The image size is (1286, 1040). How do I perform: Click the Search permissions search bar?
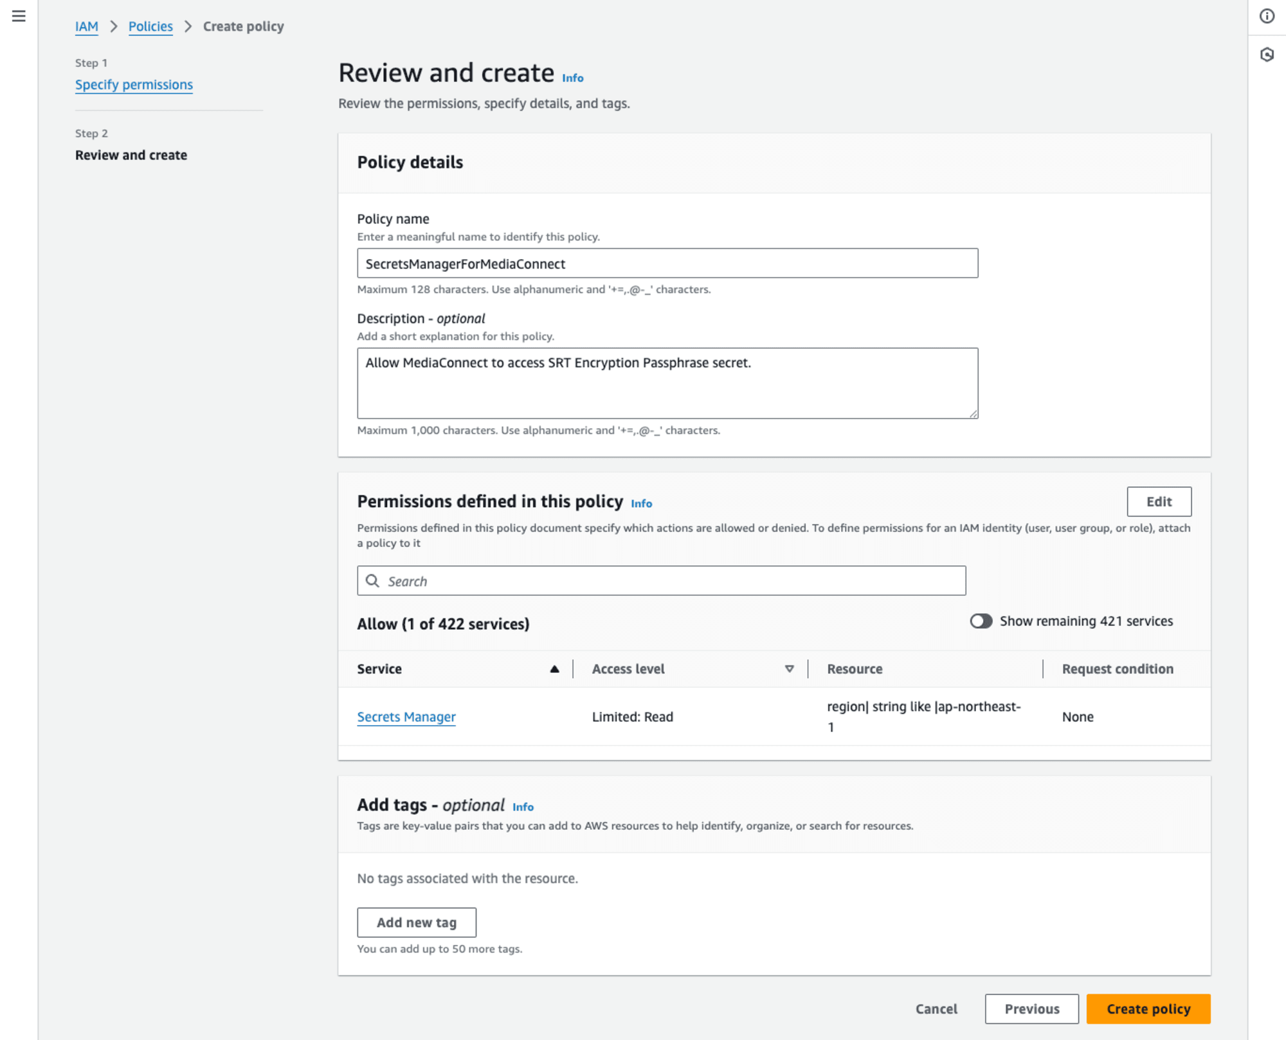[x=662, y=579]
